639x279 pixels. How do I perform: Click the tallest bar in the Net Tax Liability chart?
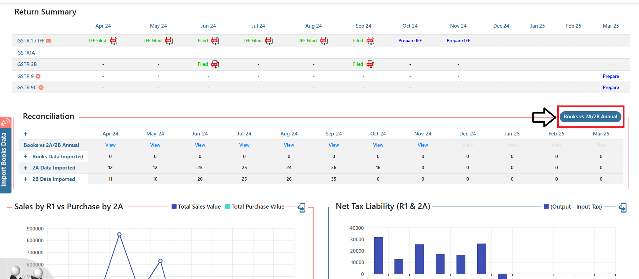(379, 255)
